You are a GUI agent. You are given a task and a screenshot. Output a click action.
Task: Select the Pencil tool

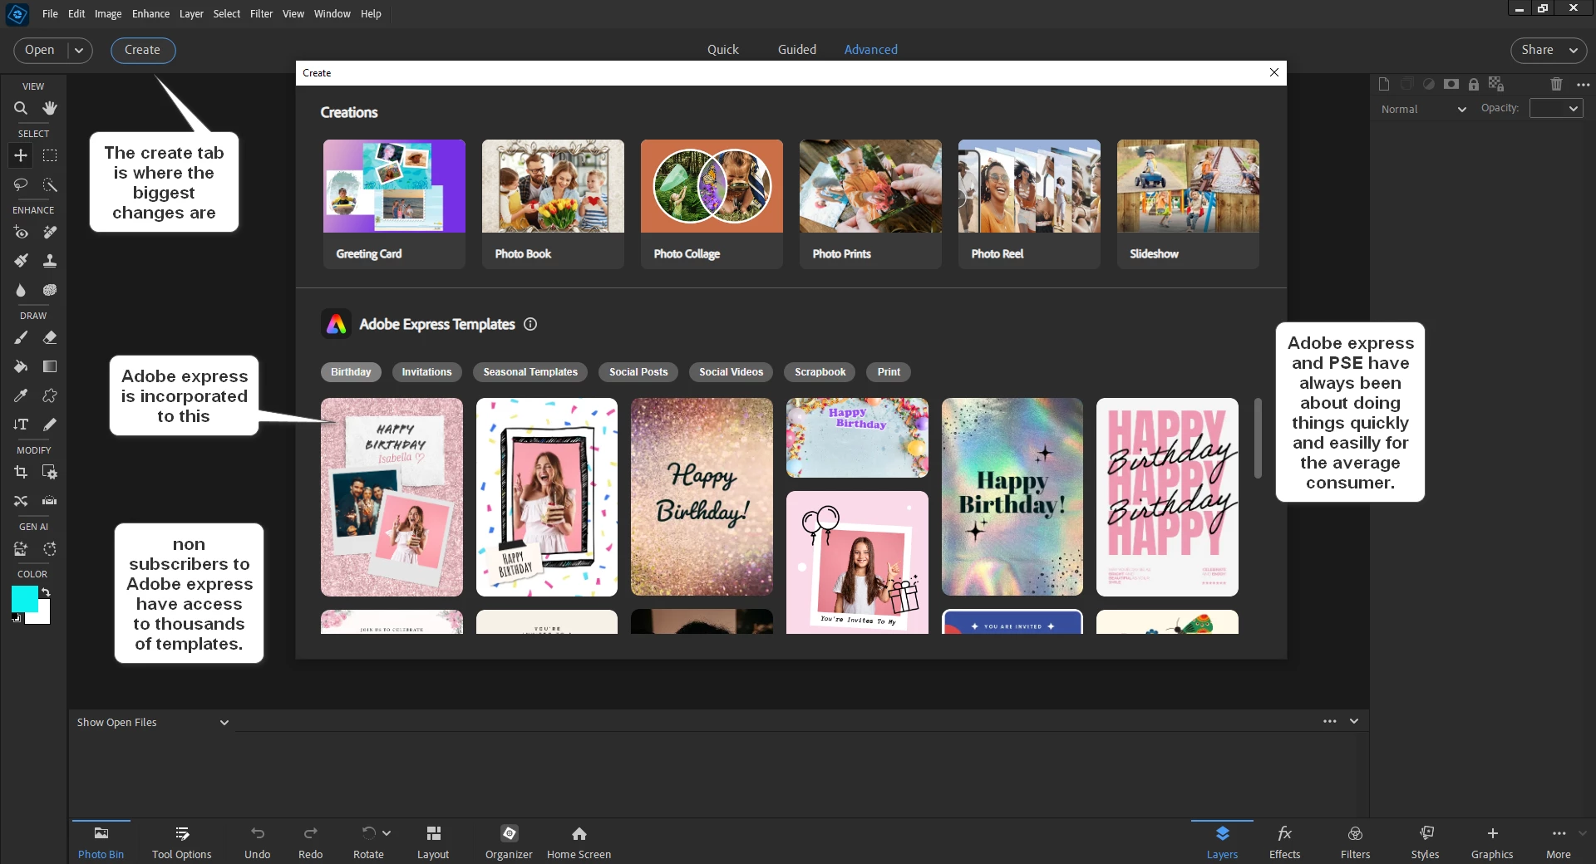(50, 425)
